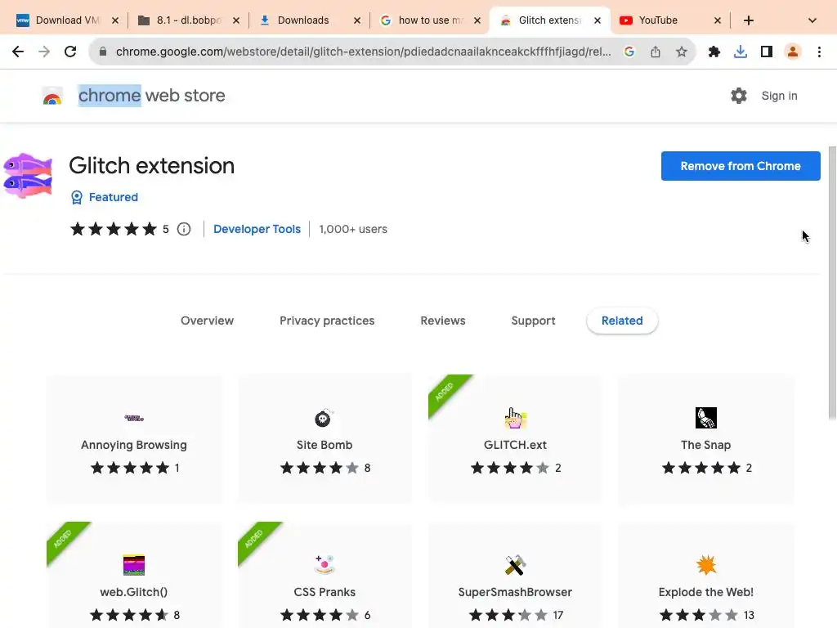The width and height of the screenshot is (837, 628).
Task: Open the Site Bomb extension title
Action: (325, 445)
